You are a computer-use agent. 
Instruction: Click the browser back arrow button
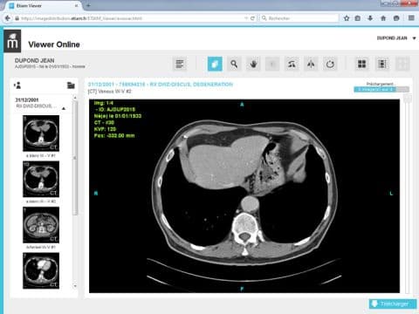(x=8, y=18)
